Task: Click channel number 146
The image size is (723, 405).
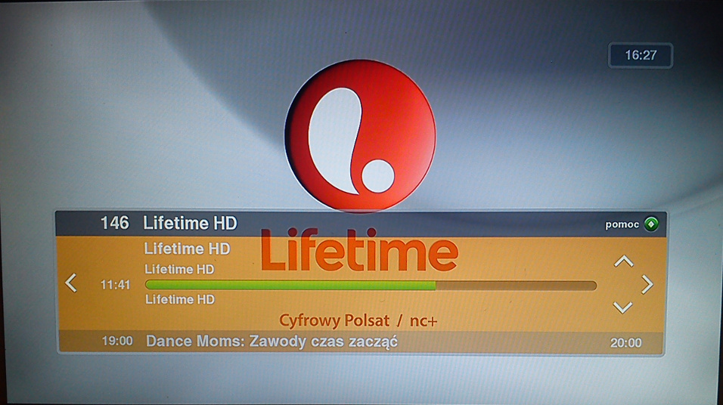Action: (115, 224)
